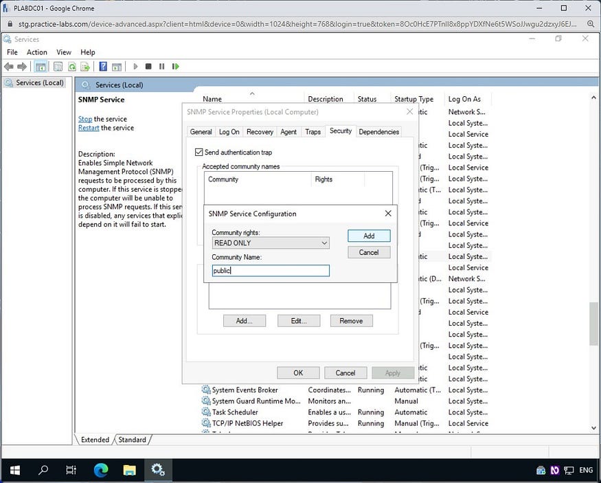This screenshot has width=601, height=483.
Task: Select the Security tab
Action: click(x=341, y=131)
